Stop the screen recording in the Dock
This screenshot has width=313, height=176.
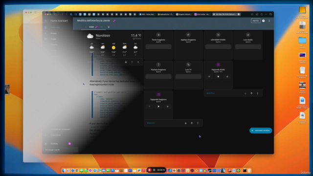150,170
